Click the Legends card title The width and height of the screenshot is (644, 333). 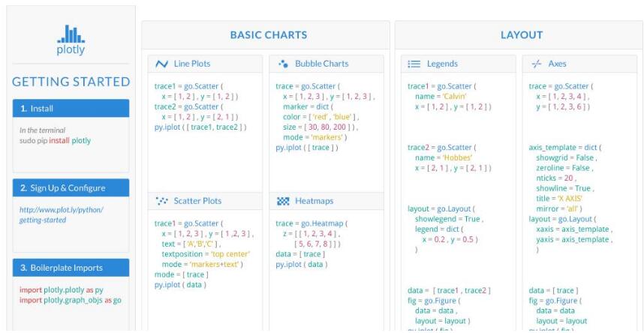click(x=441, y=64)
